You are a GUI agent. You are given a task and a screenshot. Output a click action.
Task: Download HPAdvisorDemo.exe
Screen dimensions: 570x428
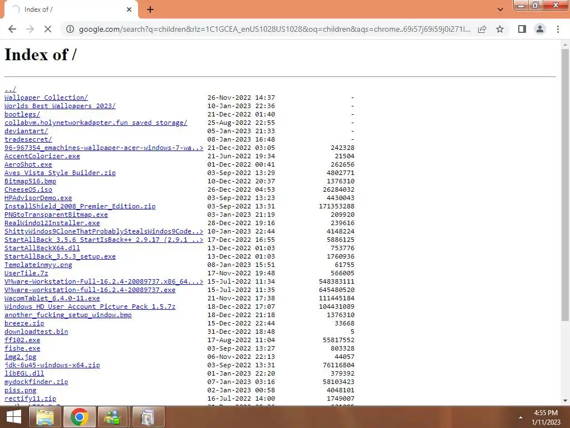tap(38, 198)
